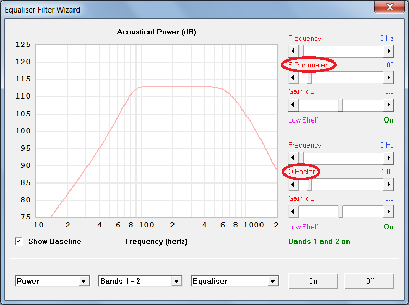Toggle band 1 green On status
This screenshot has height=305, width=409.
388,120
